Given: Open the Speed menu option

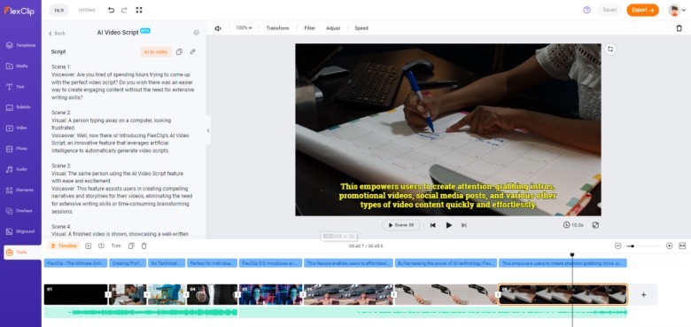Looking at the screenshot, I should (x=361, y=27).
